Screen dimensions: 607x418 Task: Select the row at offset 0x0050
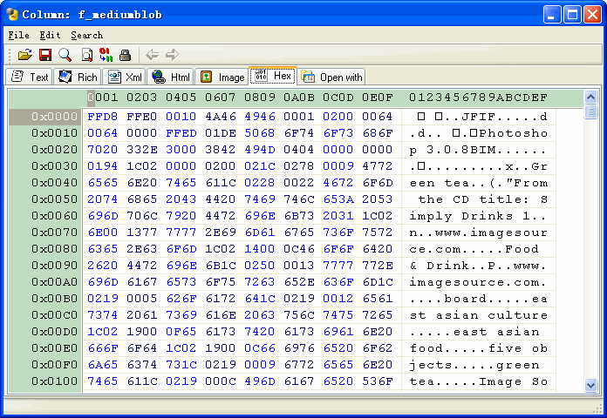(x=45, y=199)
